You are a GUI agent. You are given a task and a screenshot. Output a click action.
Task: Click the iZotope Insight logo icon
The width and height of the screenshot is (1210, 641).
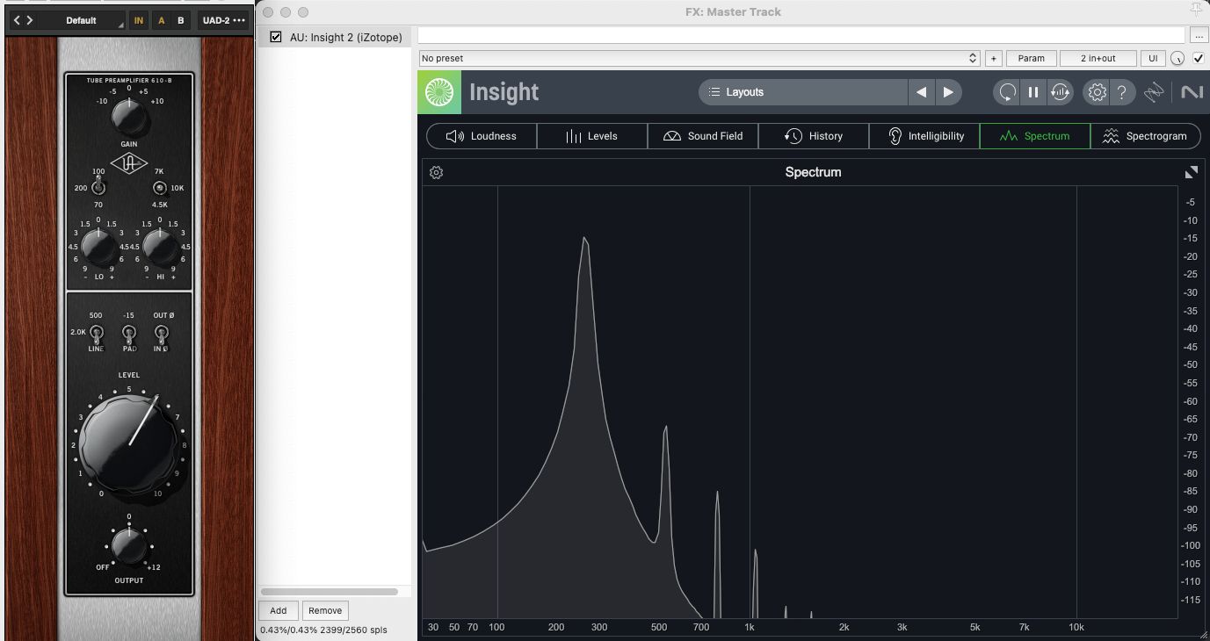[439, 92]
